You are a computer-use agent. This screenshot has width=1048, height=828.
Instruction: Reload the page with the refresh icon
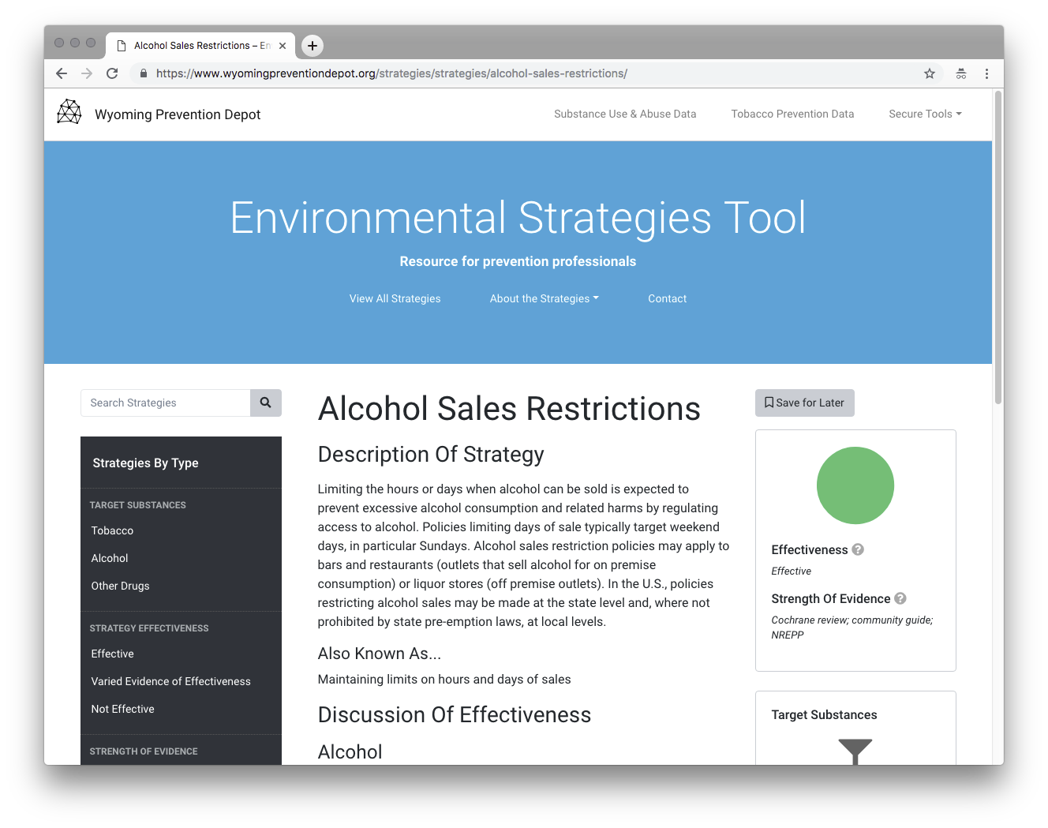click(112, 73)
